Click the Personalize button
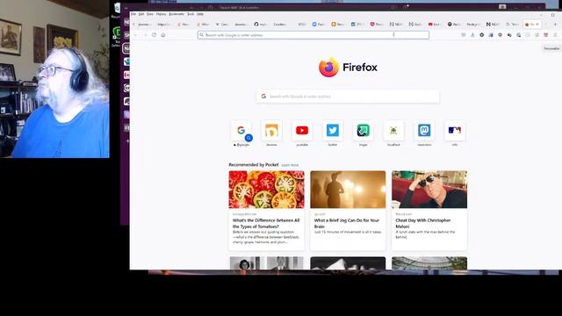This screenshot has width=562, height=316. 551,48
